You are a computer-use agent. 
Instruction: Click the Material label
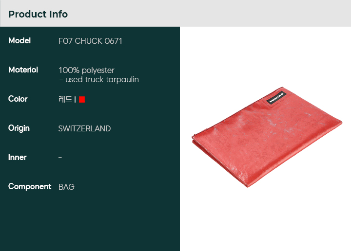23,70
